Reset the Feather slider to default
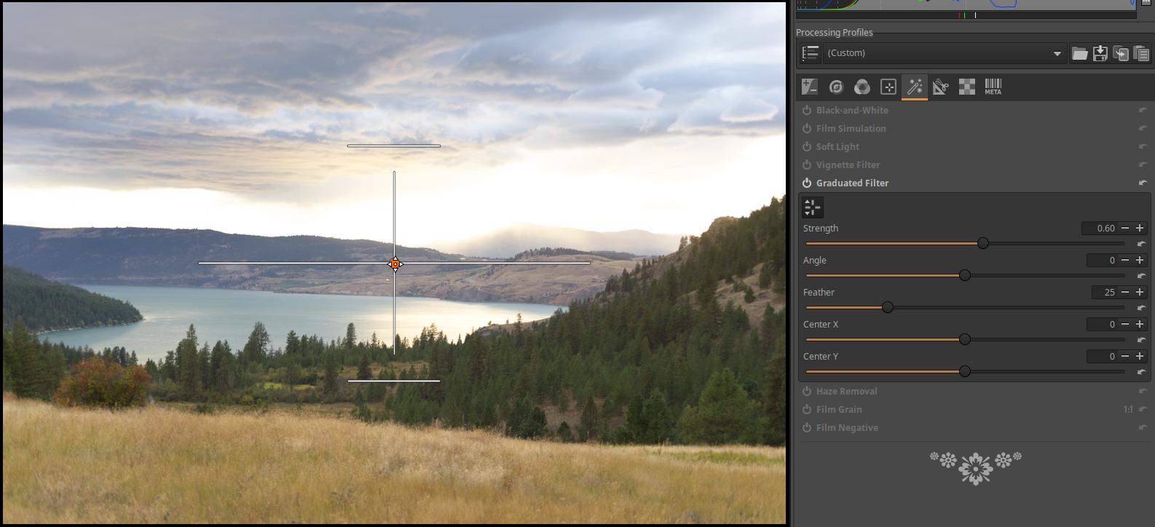 tap(1141, 308)
